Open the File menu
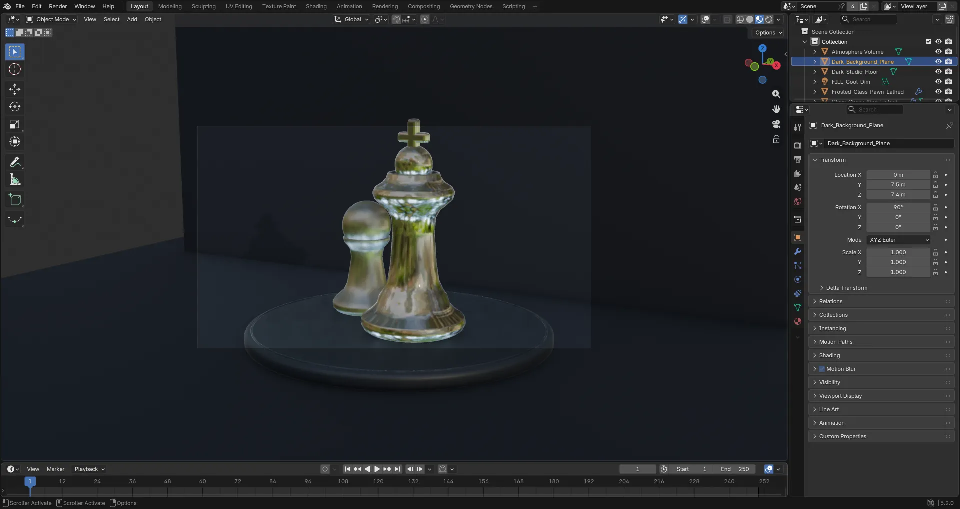This screenshot has height=509, width=960. click(x=20, y=6)
